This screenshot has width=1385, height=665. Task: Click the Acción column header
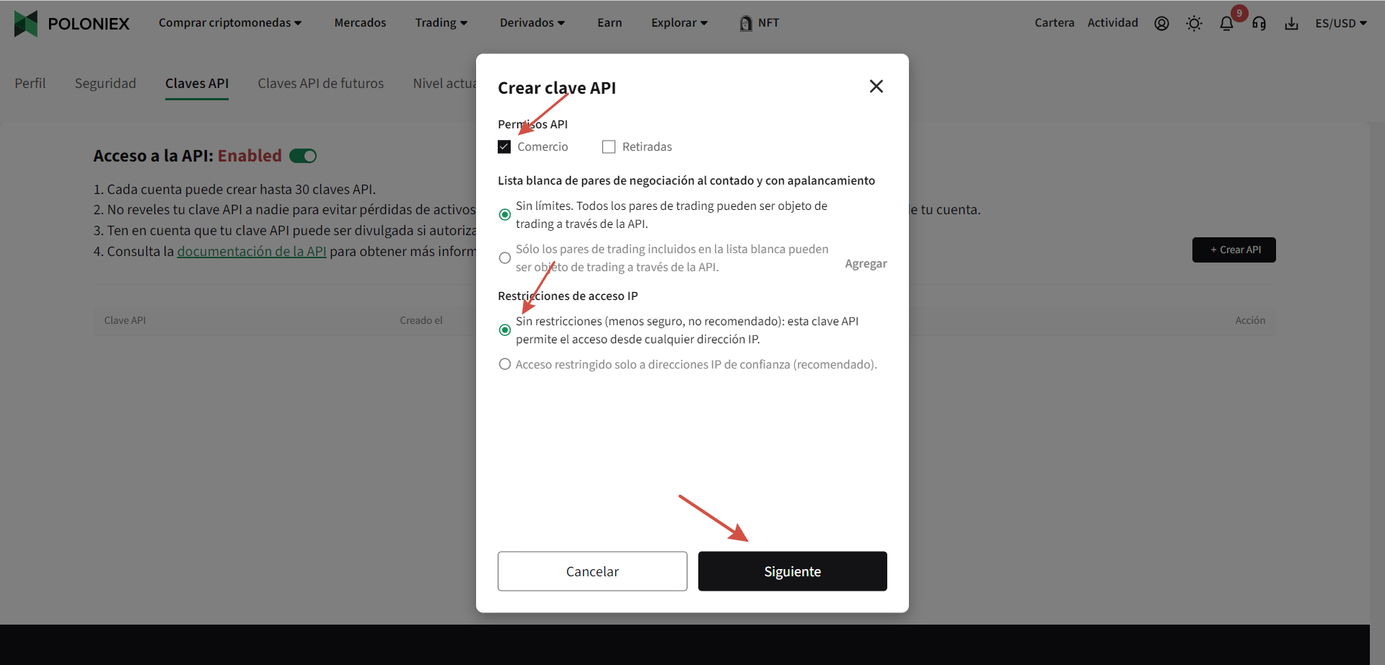tap(1250, 320)
